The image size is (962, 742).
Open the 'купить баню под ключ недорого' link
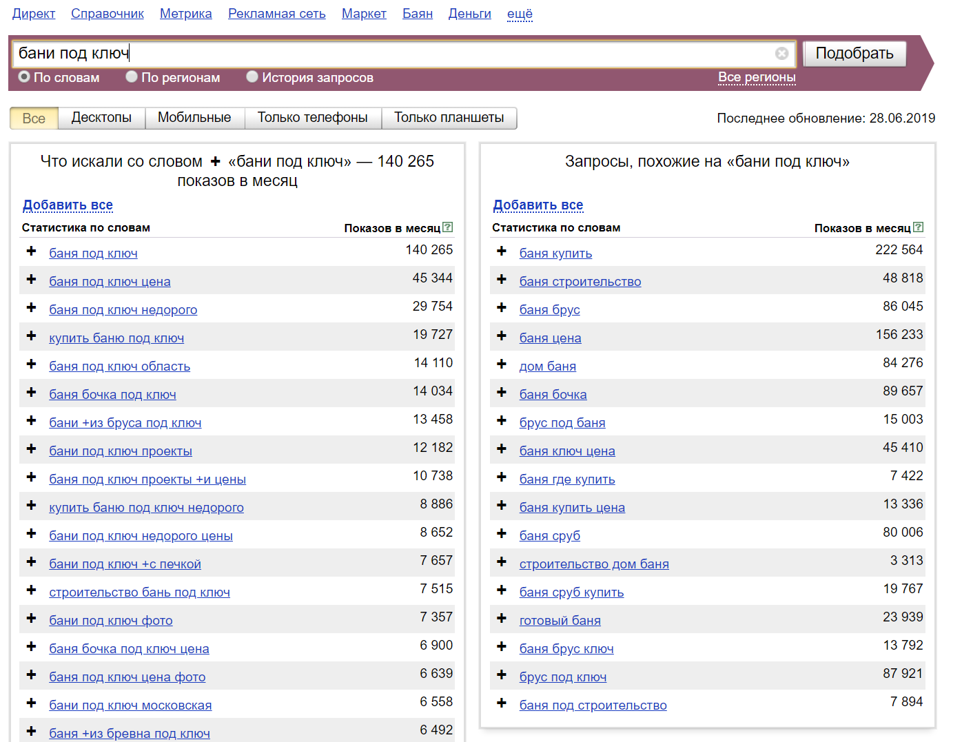click(146, 507)
